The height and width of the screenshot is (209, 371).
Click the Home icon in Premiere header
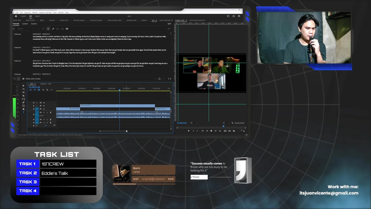point(16,16)
